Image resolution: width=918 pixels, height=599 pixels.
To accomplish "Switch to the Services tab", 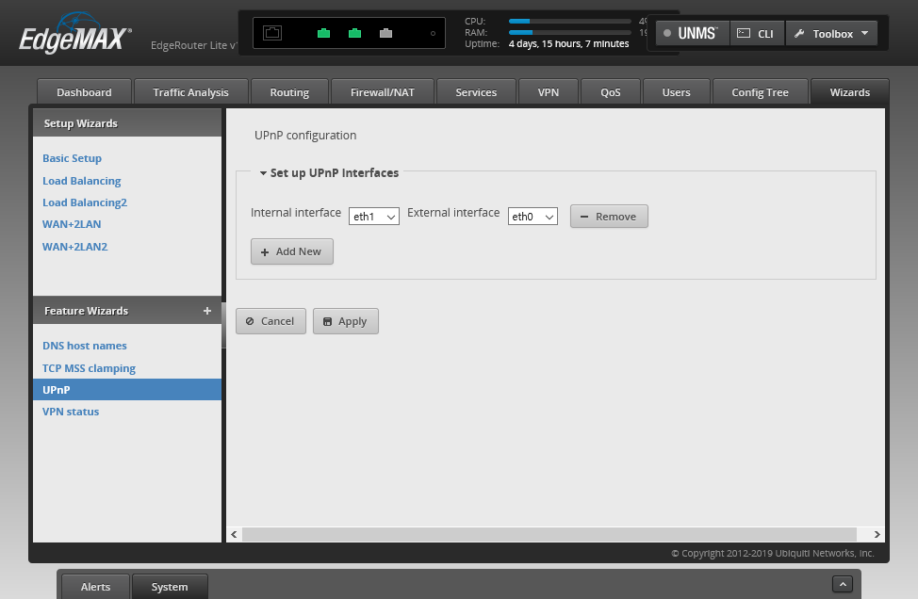I will coord(476,92).
